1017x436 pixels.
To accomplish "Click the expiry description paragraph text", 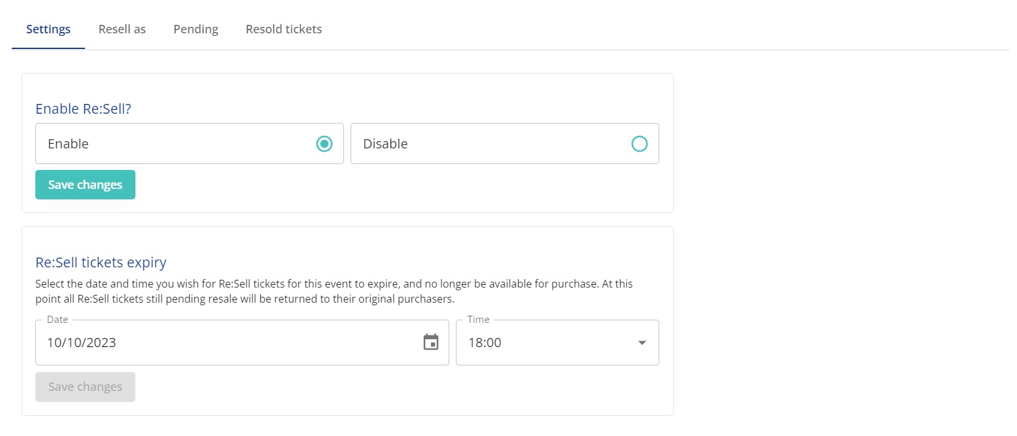I will click(334, 292).
